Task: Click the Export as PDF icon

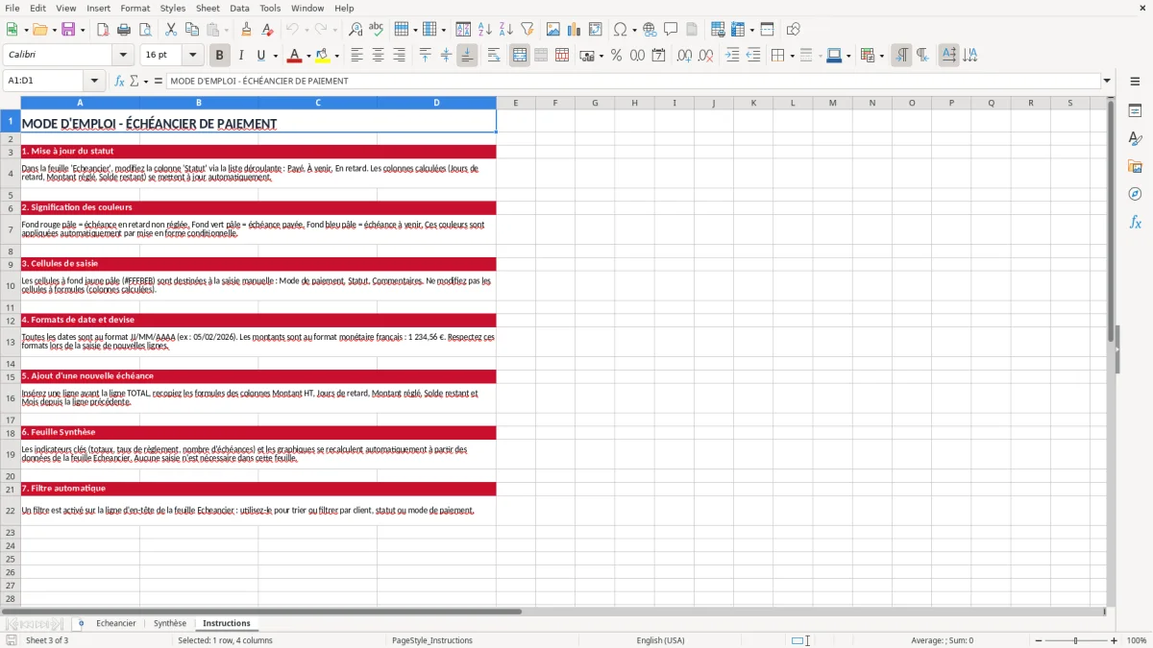Action: [102, 30]
